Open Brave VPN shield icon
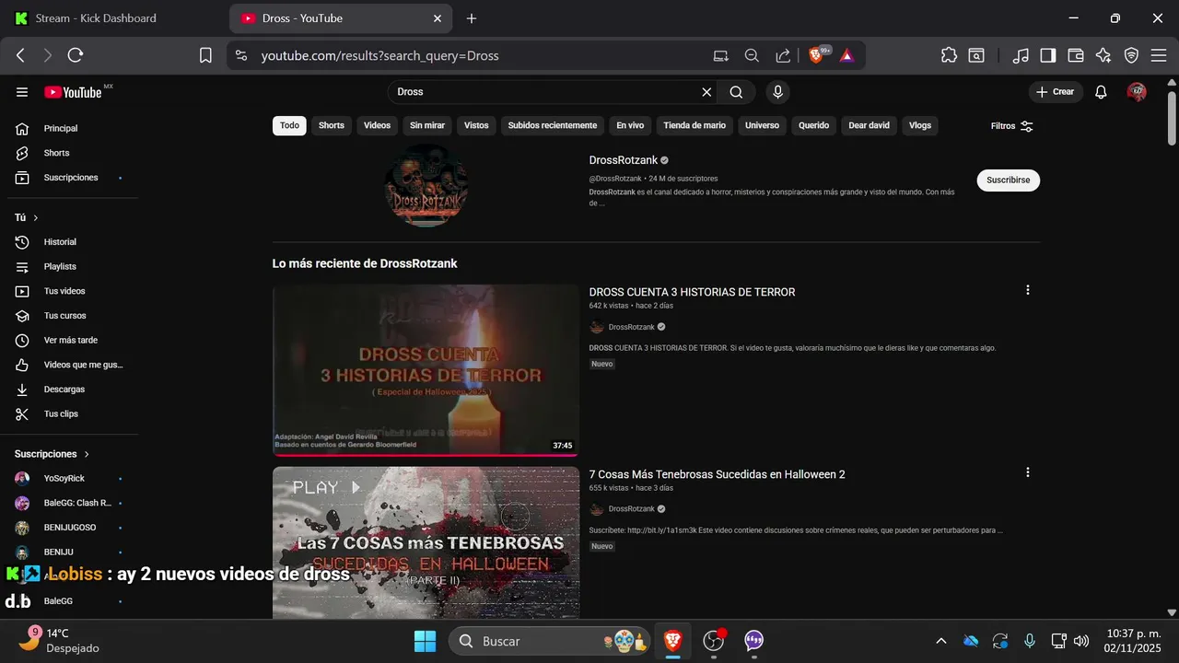1179x663 pixels. pyautogui.click(x=1131, y=55)
